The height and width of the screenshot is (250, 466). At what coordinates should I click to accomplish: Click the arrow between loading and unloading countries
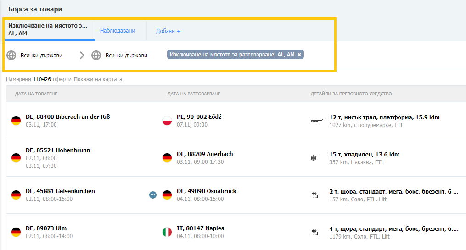coord(82,55)
